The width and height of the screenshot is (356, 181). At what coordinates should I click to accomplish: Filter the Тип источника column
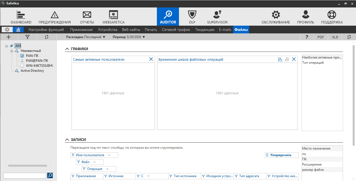(171, 176)
